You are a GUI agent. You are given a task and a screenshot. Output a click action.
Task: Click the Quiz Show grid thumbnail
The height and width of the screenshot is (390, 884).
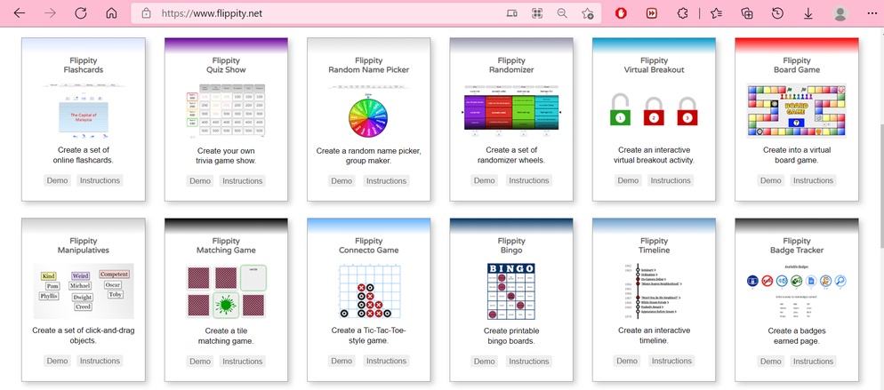click(226, 111)
